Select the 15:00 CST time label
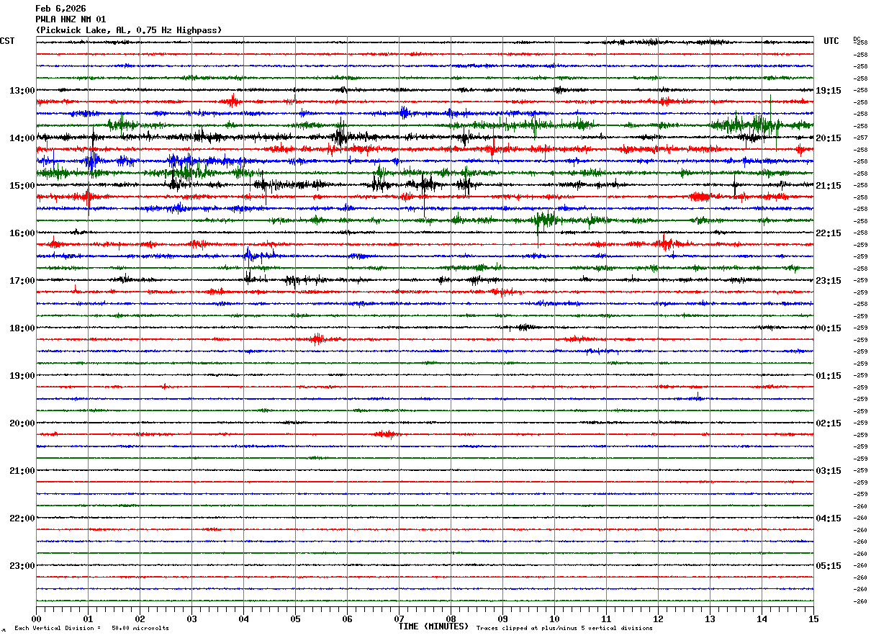The image size is (871, 638). (x=22, y=186)
